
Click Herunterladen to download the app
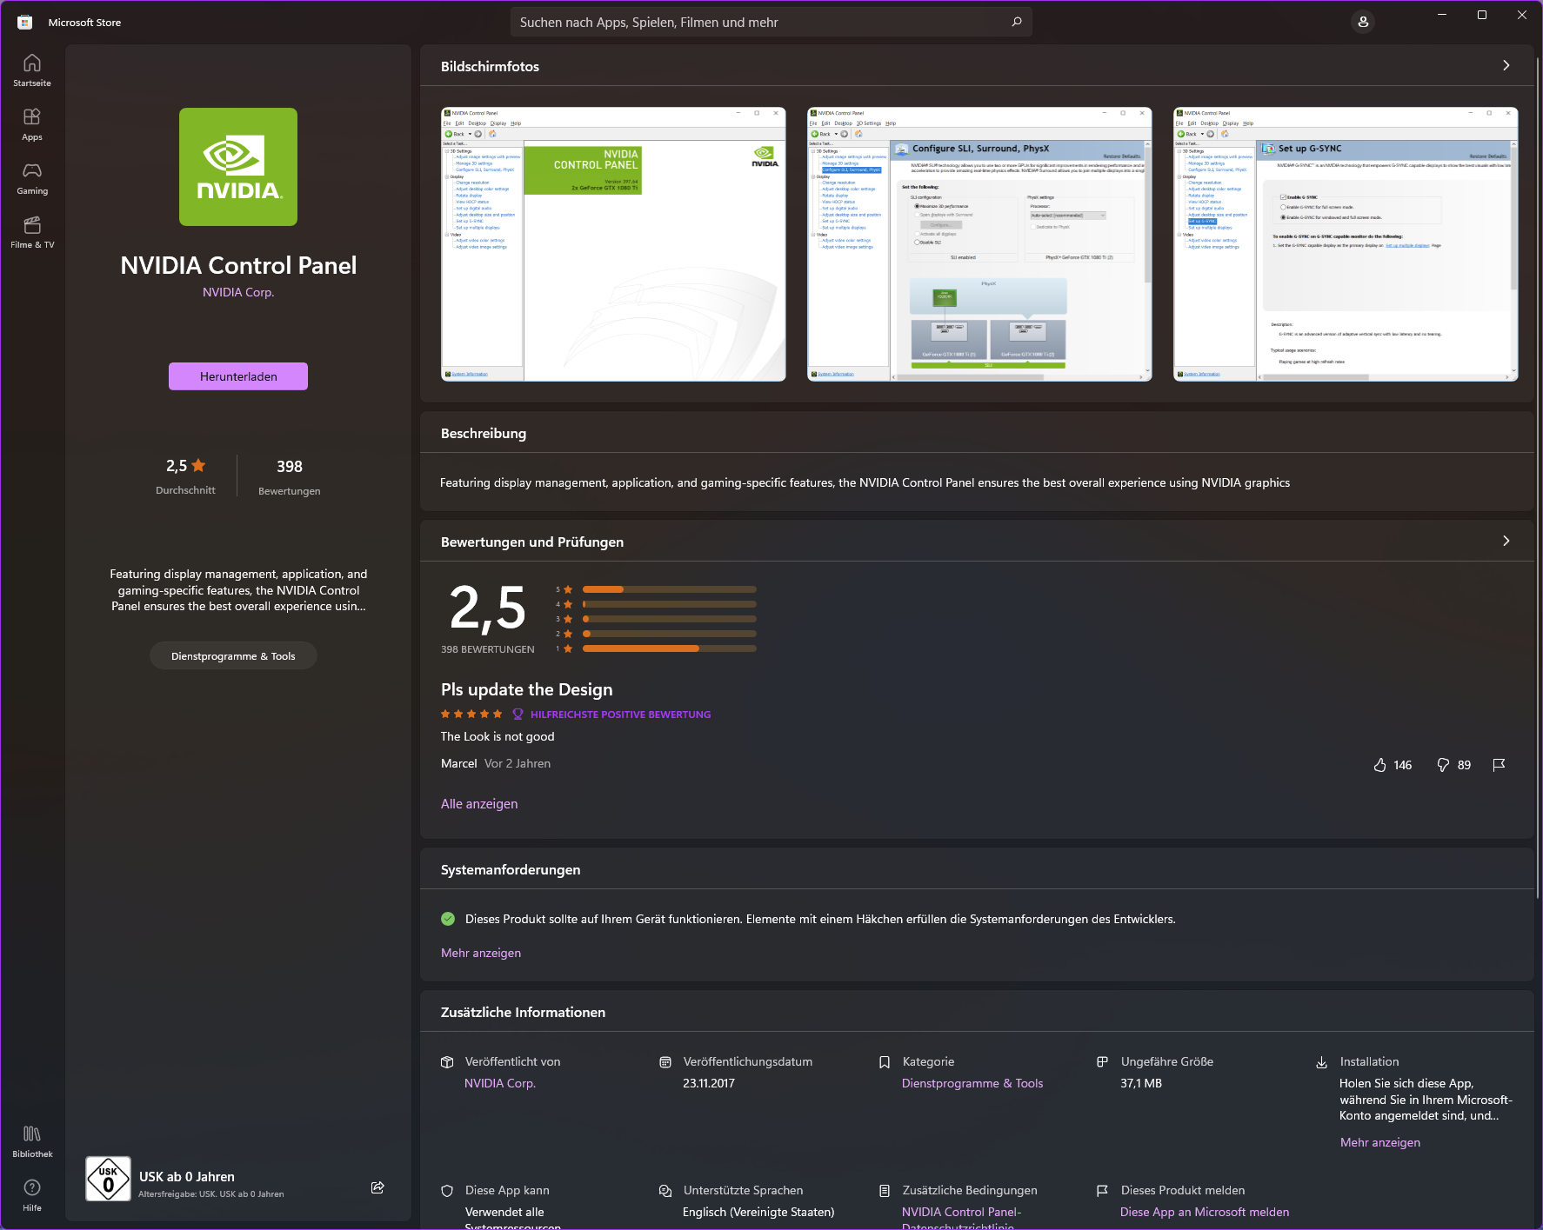[x=238, y=376]
